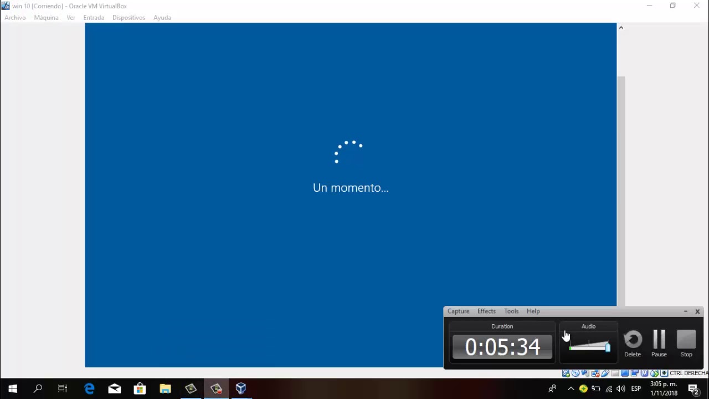Open the speaker volume tray icon
Screen dimensions: 709x399
click(621, 389)
